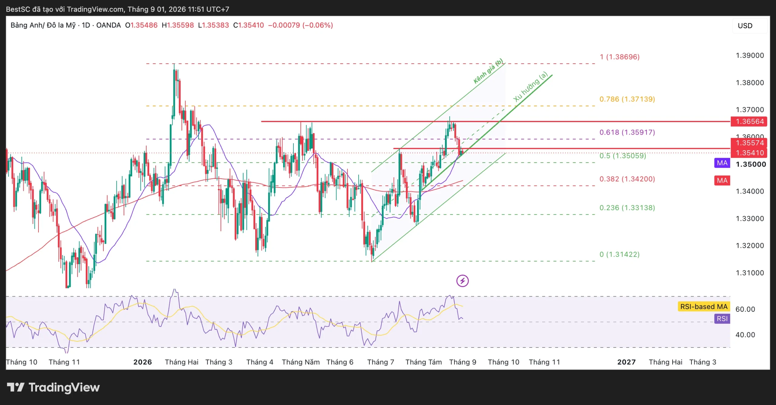Select the Fibonacci 0.786 (1.37139) label
Screen dimensions: 776x405
627,99
